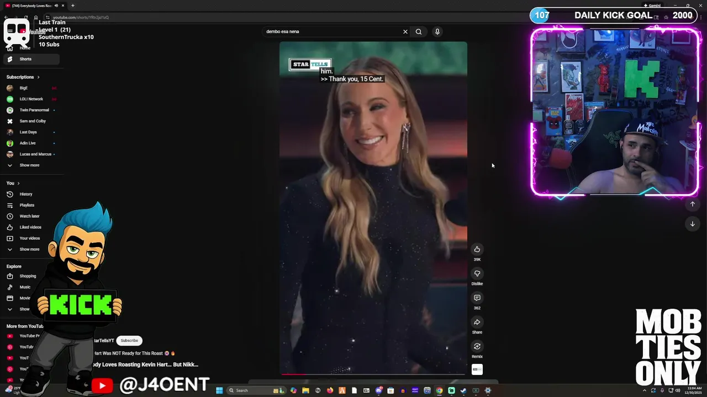Viewport: 707px width, 397px height.
Task: Open Liked videos list
Action: tap(31, 227)
